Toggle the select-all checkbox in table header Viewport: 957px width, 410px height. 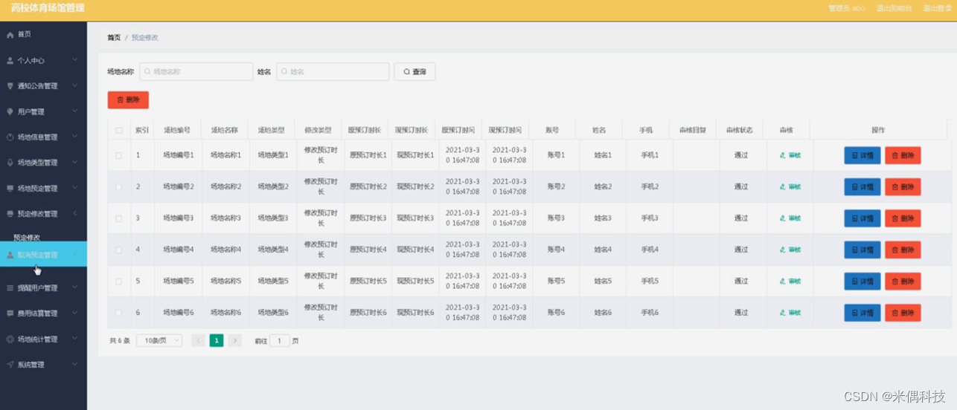[x=119, y=130]
